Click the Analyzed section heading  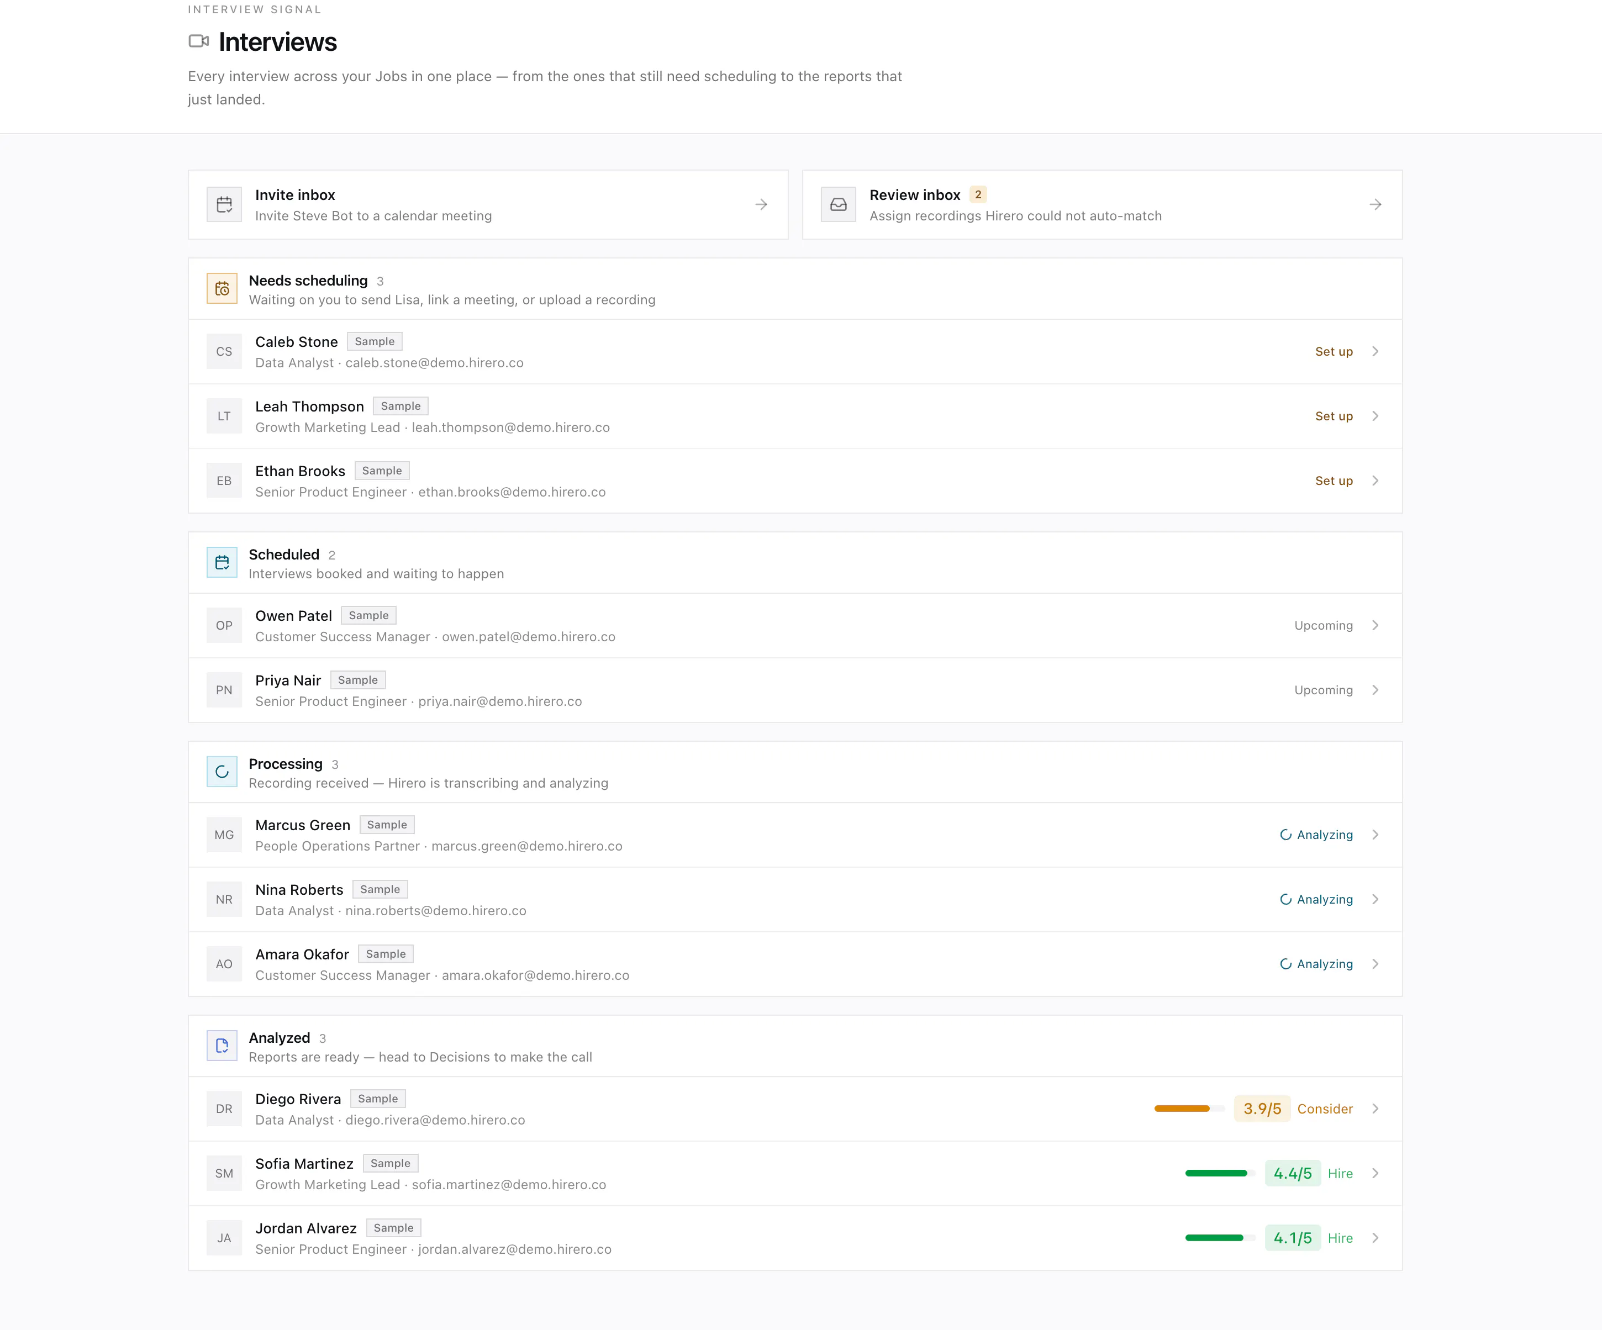(279, 1037)
